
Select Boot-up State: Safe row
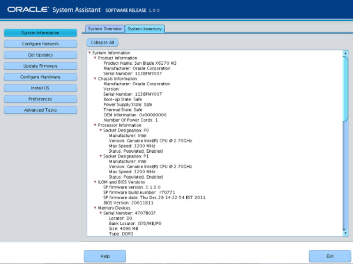coord(123,99)
